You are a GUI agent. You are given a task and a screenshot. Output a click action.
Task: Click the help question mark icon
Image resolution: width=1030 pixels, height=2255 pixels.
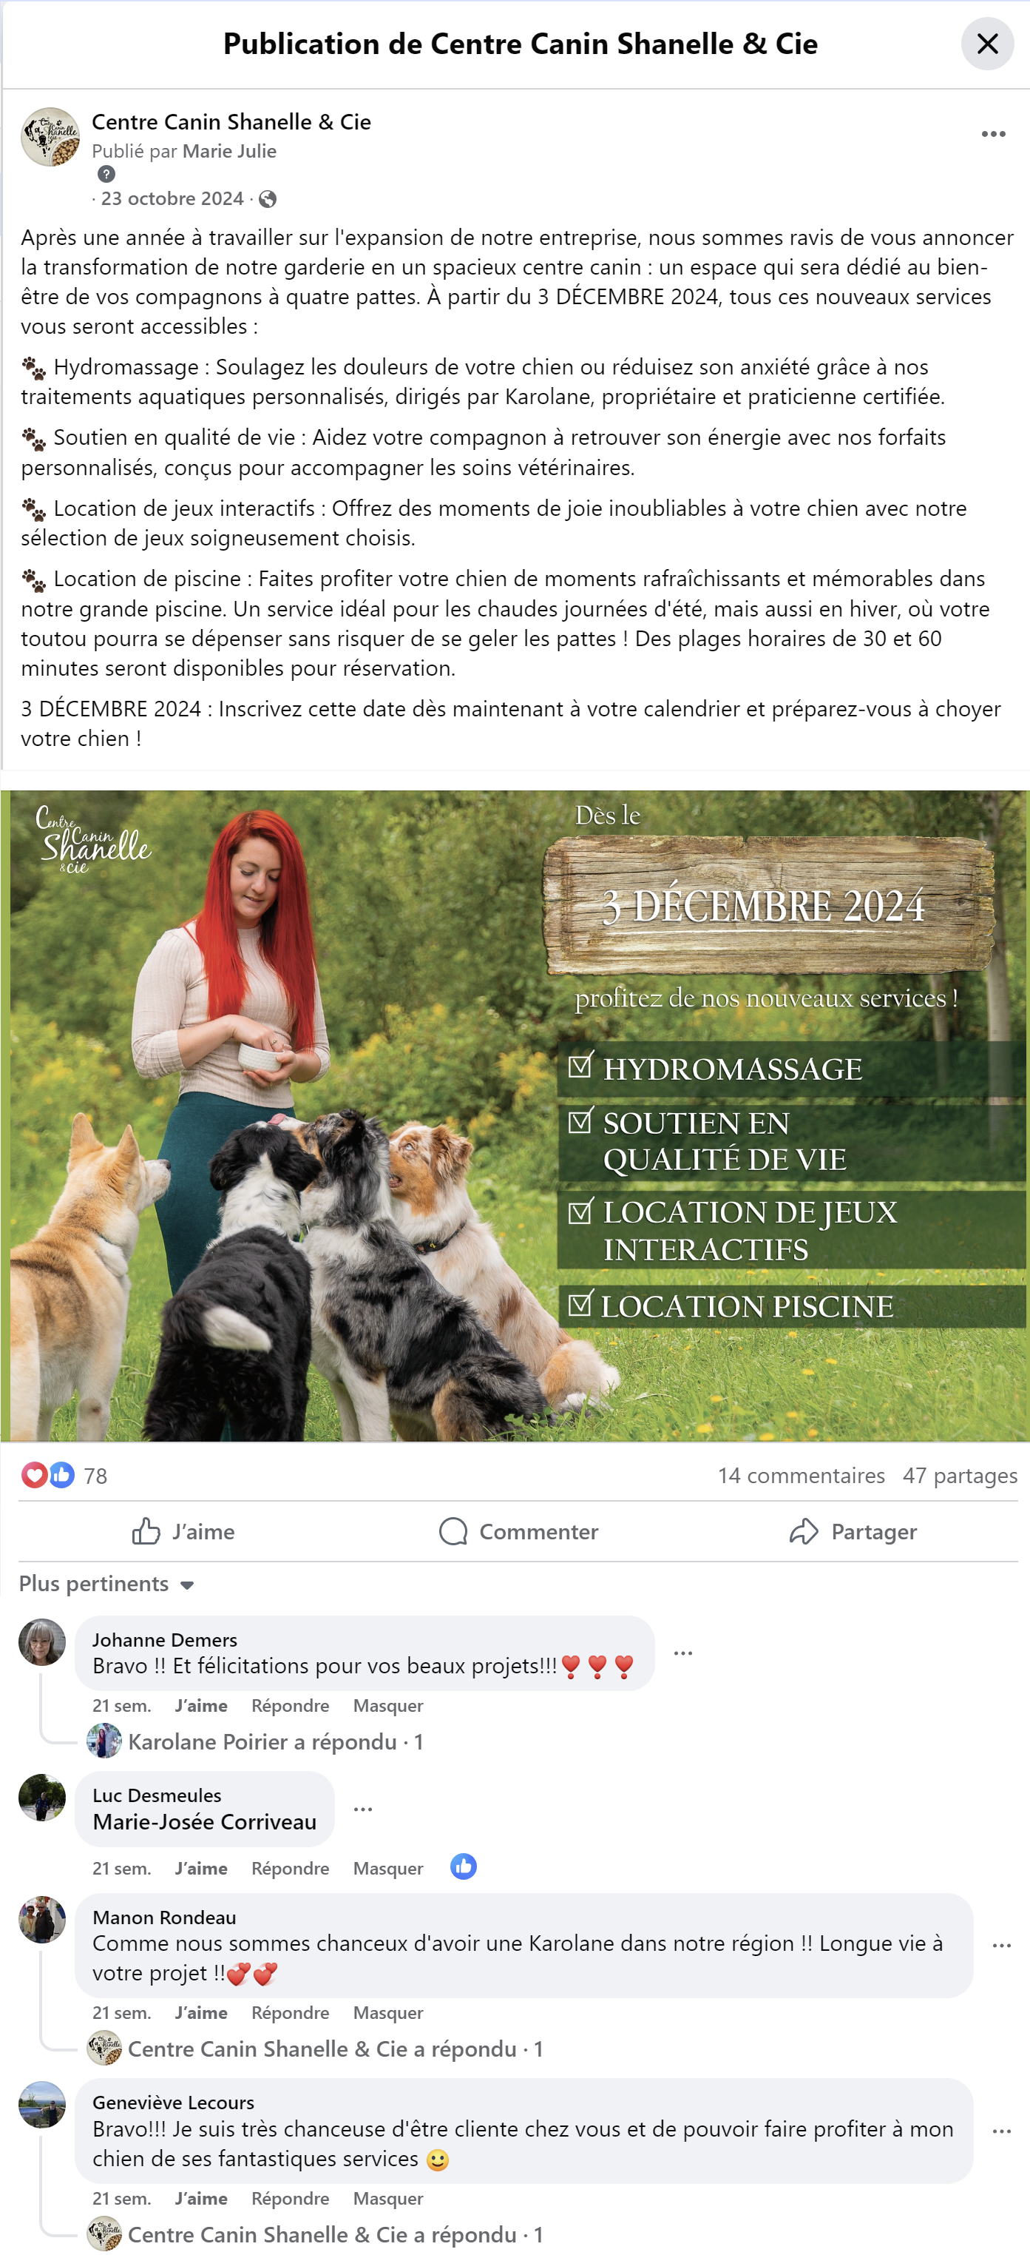coord(106,174)
